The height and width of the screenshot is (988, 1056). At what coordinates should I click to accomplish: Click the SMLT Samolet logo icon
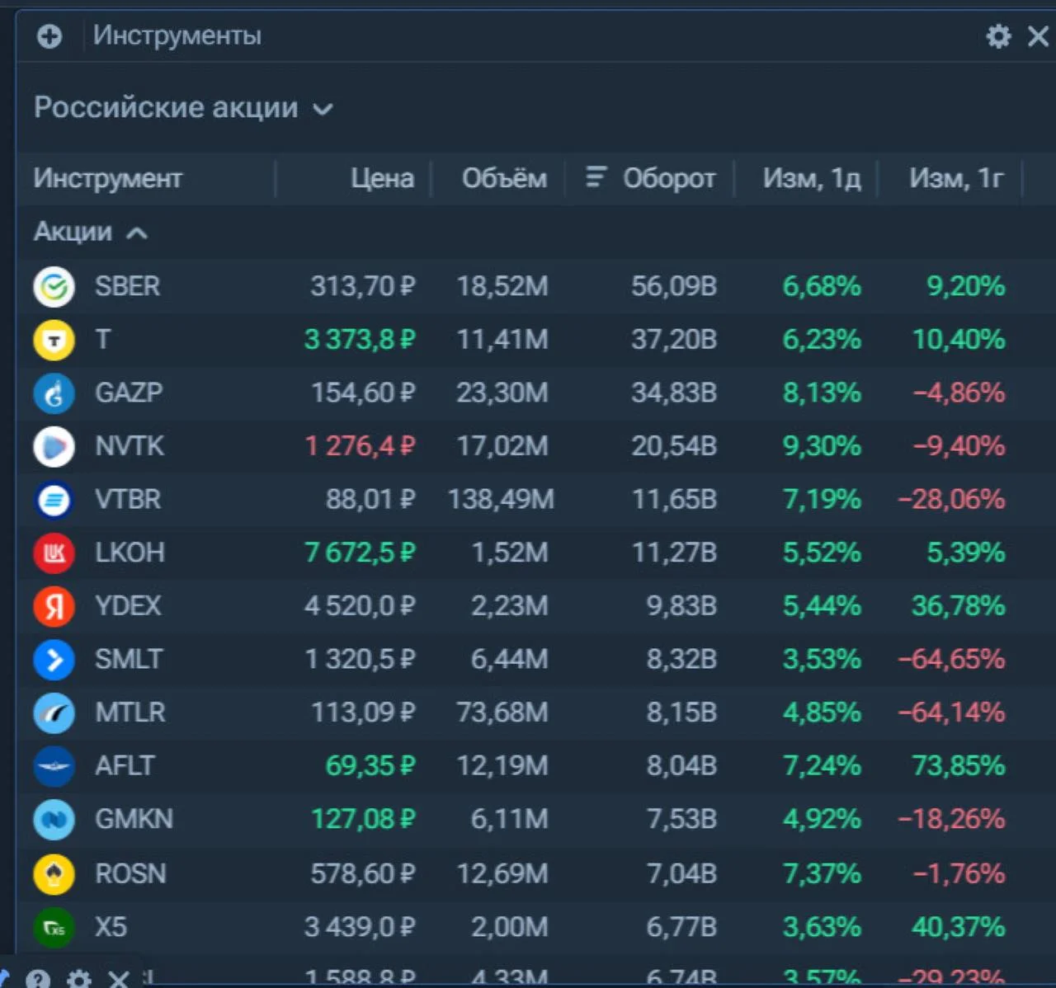coord(54,660)
